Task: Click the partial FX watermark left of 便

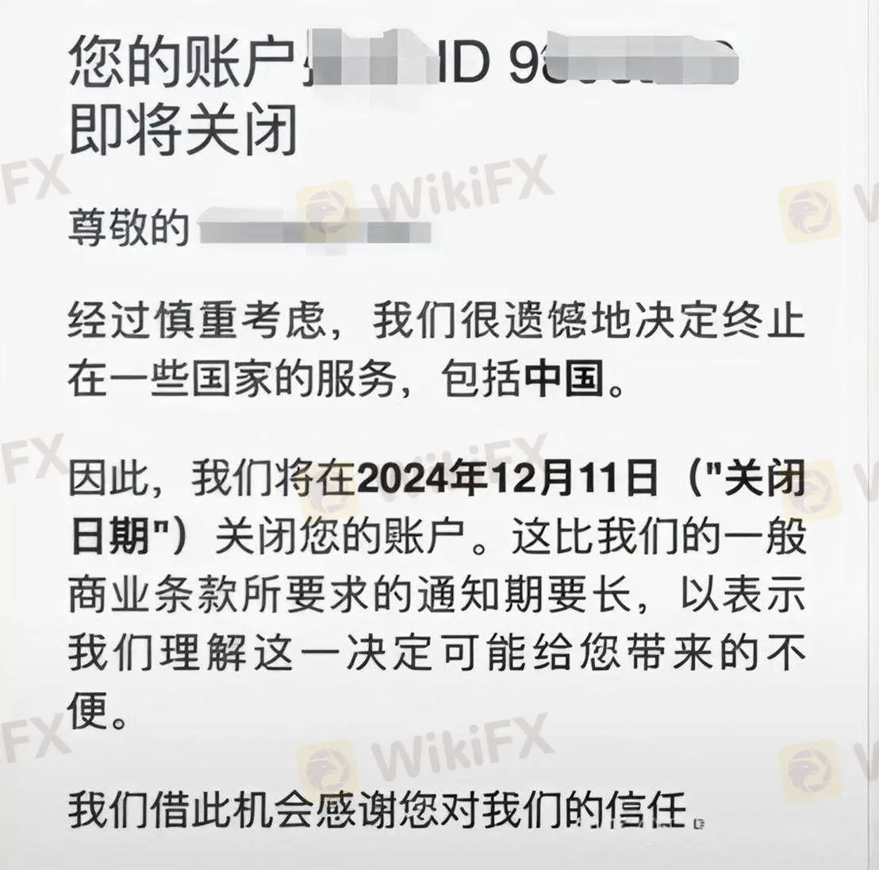Action: coord(33,739)
